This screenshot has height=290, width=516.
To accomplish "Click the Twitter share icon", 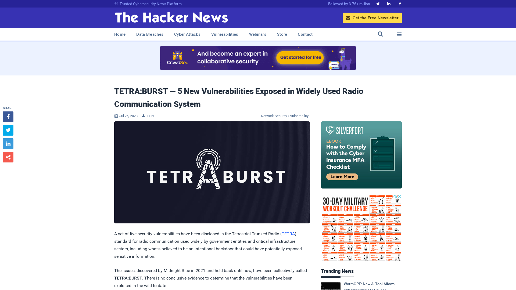I will coord(8,130).
